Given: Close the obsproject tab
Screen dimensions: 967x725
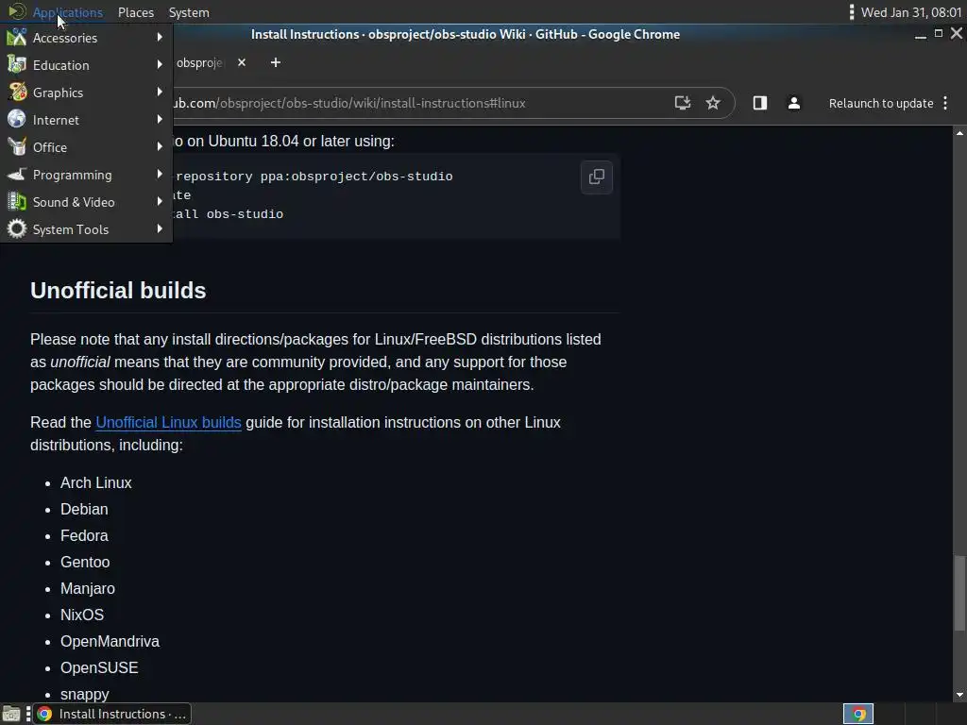Looking at the screenshot, I should (x=242, y=62).
